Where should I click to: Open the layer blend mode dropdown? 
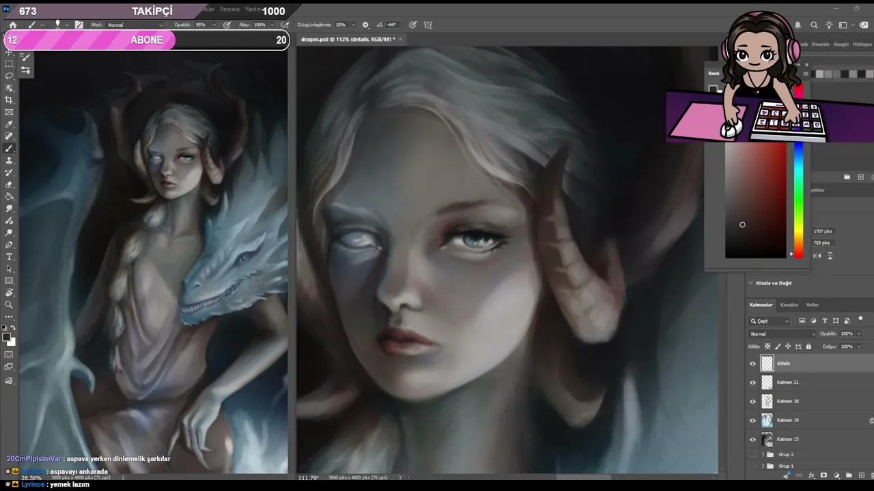(782, 334)
